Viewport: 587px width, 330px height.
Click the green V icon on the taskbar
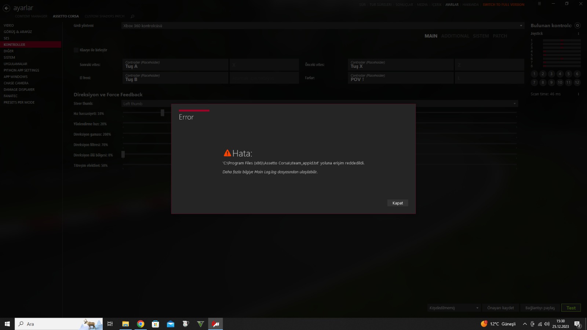point(200,324)
